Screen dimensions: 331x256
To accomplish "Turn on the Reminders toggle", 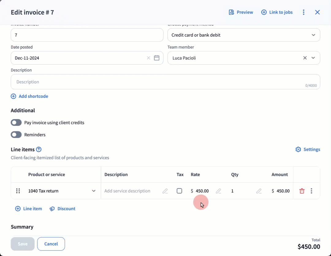I will tap(16, 135).
